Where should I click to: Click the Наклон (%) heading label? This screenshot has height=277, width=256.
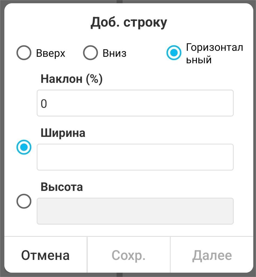(71, 79)
